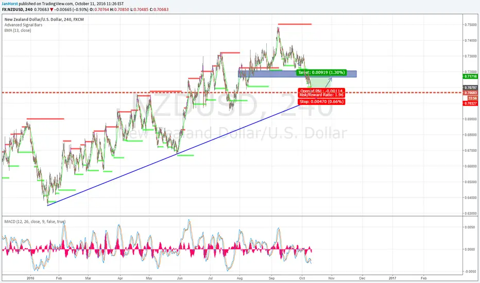Click the 0.0000 MACD axis label
The image size is (480, 283).
tap(470, 250)
